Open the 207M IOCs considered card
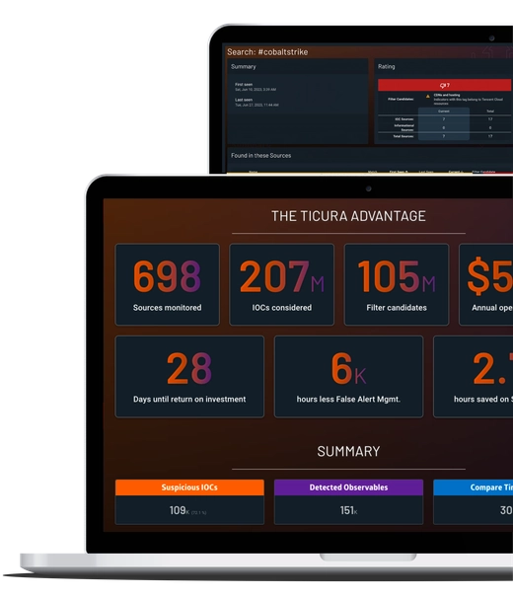This screenshot has width=513, height=597. [281, 284]
